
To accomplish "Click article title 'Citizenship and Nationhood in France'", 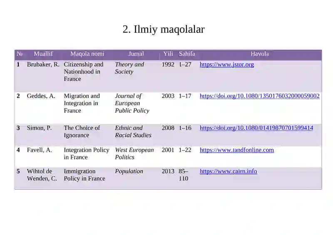I will 84,72.
